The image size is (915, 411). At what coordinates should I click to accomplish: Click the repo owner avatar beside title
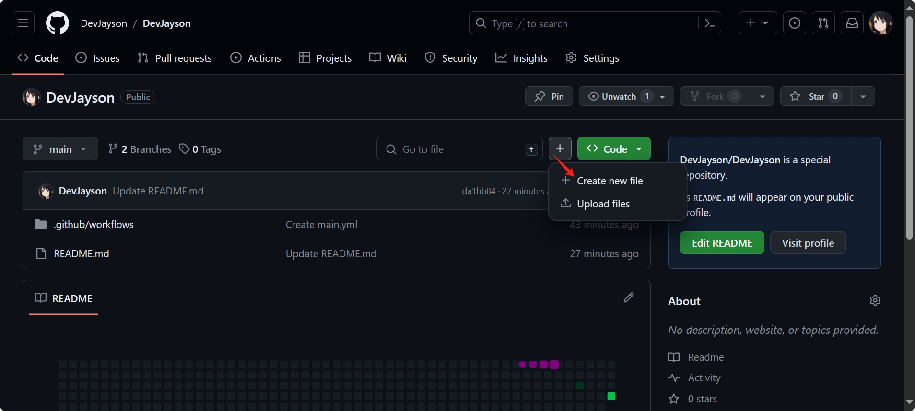point(32,97)
